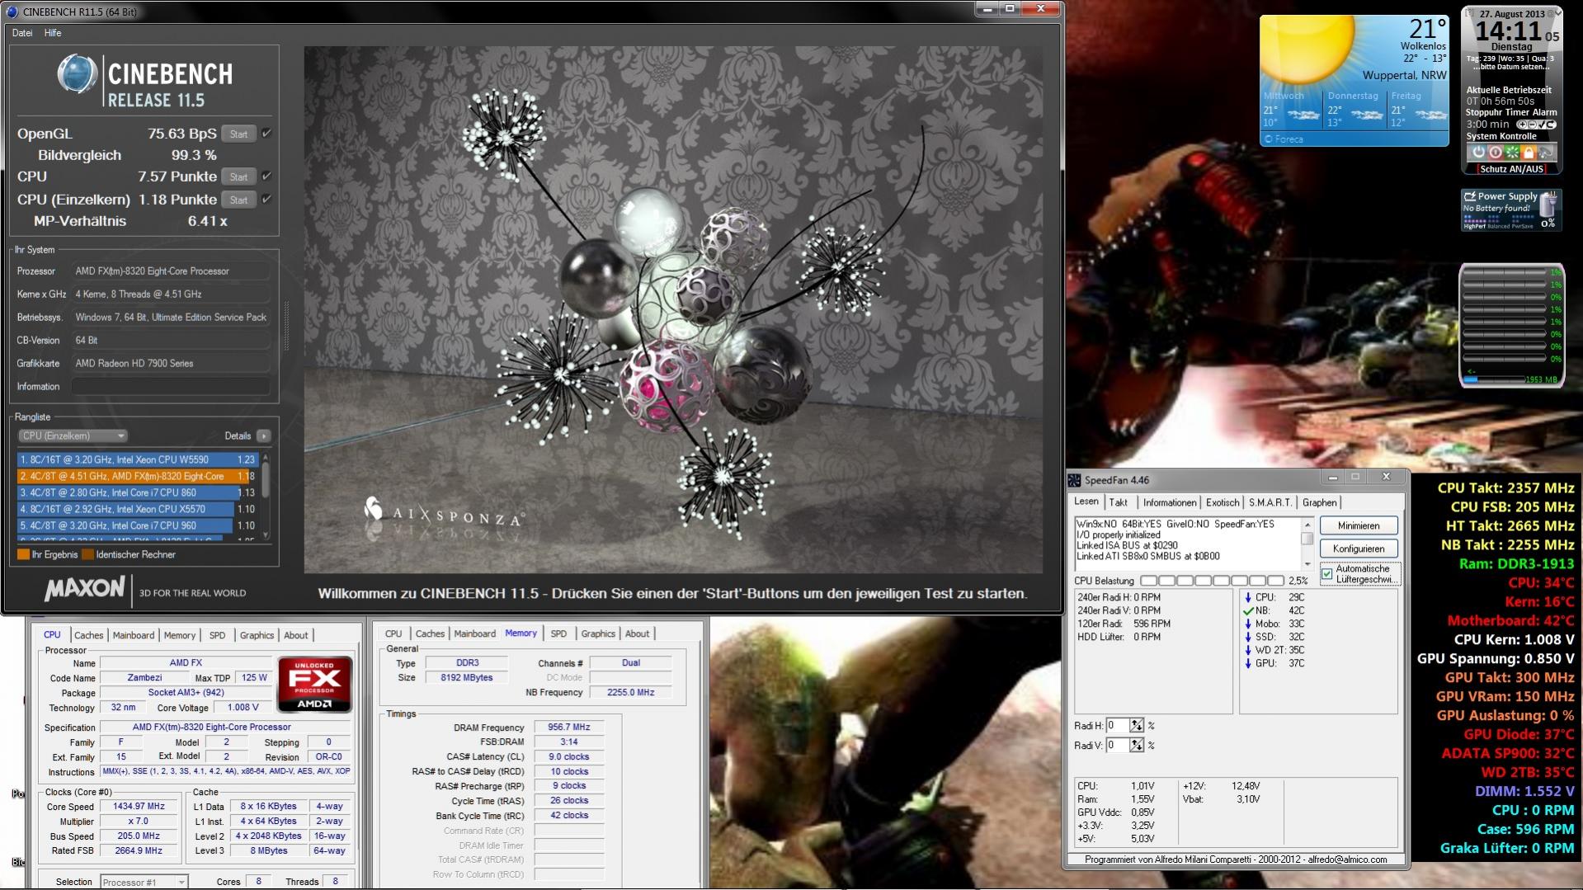Click the blue down arrow beside SSD temperature

coord(1248,637)
